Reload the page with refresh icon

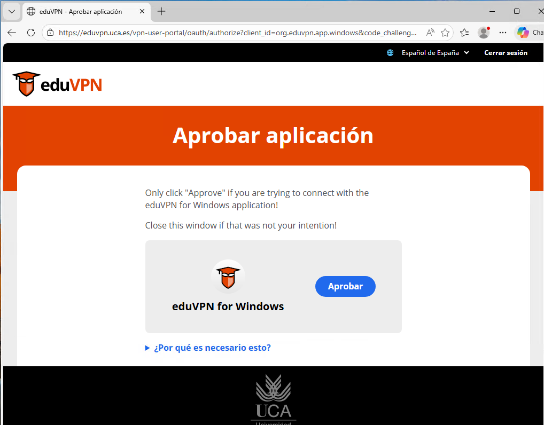[x=31, y=33]
